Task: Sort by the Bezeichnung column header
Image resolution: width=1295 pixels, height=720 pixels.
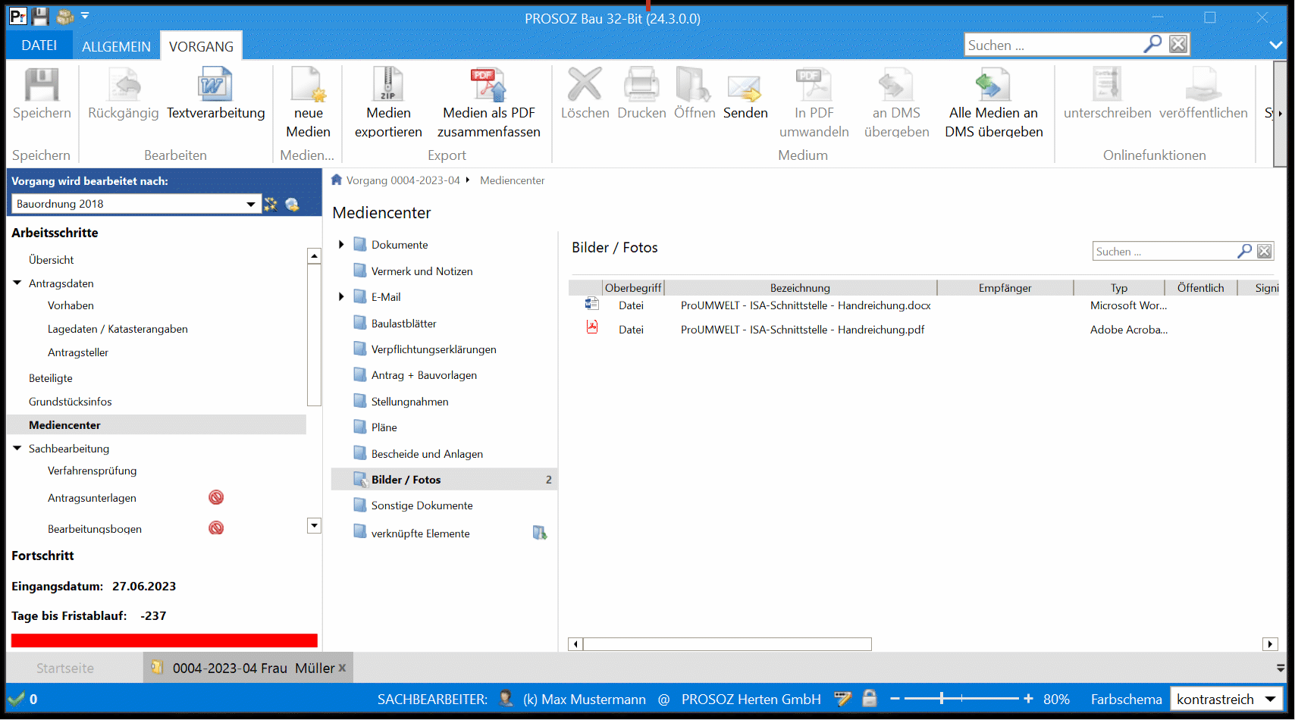Action: coord(800,288)
